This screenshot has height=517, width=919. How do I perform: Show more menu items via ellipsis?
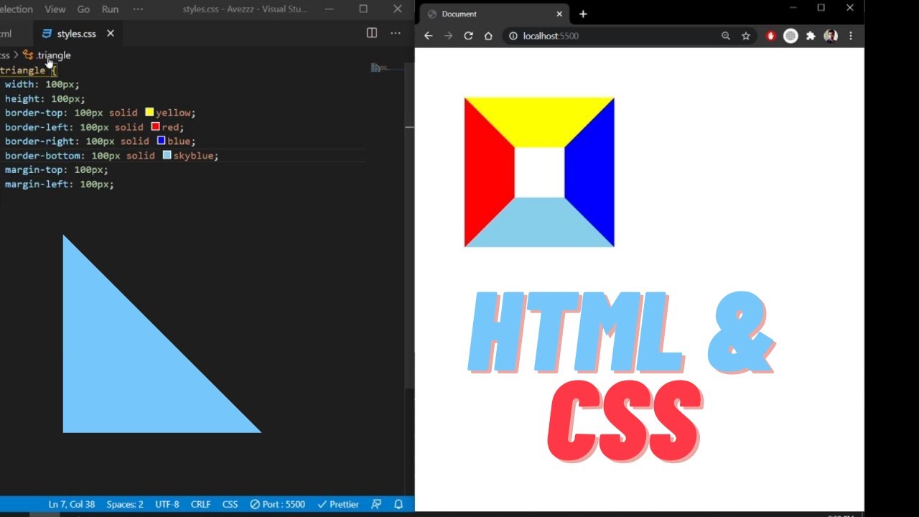138,9
